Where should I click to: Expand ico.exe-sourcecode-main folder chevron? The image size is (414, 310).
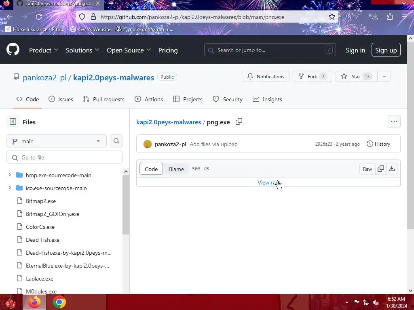pos(10,188)
